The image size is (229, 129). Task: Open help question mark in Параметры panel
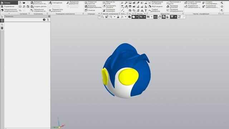tap(44, 20)
